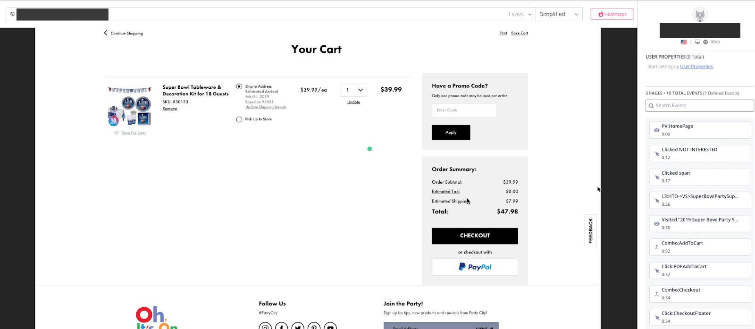This screenshot has height=329, width=755.
Task: Select the Click:CheckoutFloater event
Action: (700, 317)
